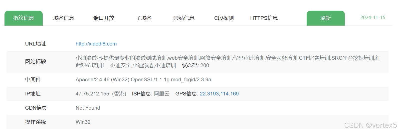Go to the 子域名 tab

point(144,18)
